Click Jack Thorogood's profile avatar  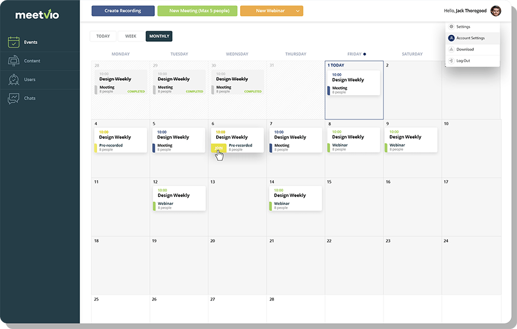pyautogui.click(x=496, y=11)
